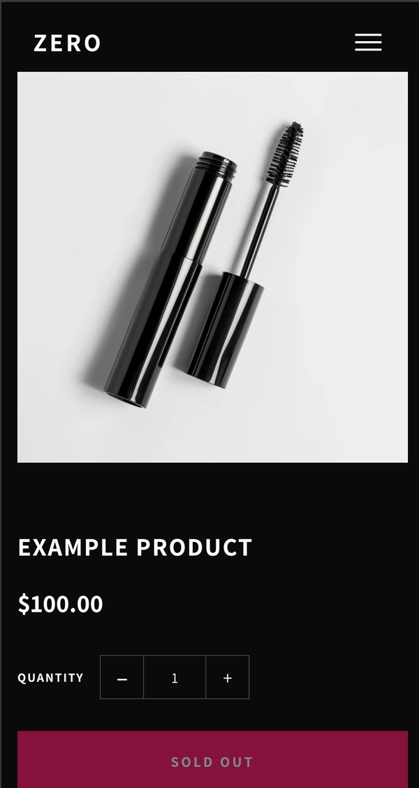419x788 pixels.
Task: Click the Quantity label
Action: (51, 678)
